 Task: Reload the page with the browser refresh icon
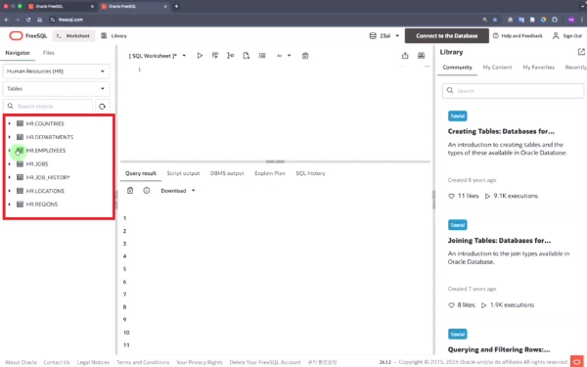(x=28, y=20)
